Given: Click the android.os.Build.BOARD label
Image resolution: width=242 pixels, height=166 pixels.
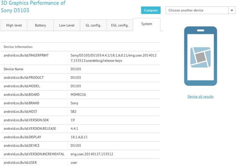Looking at the screenshot, I should pos(22,95).
